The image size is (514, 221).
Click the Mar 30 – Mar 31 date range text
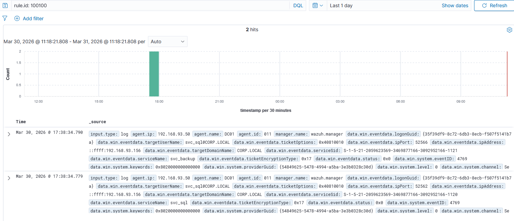[74, 42]
